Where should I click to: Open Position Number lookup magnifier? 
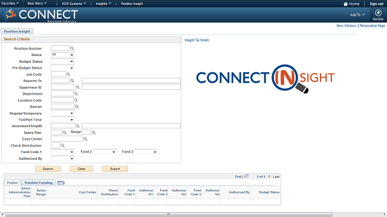click(x=72, y=48)
